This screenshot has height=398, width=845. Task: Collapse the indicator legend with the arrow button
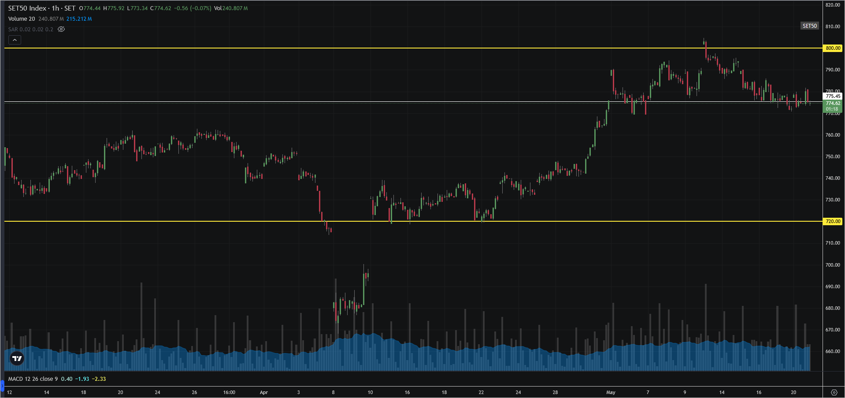[15, 40]
